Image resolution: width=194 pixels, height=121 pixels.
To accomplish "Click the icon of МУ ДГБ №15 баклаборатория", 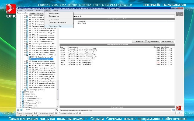I will 27,31.
